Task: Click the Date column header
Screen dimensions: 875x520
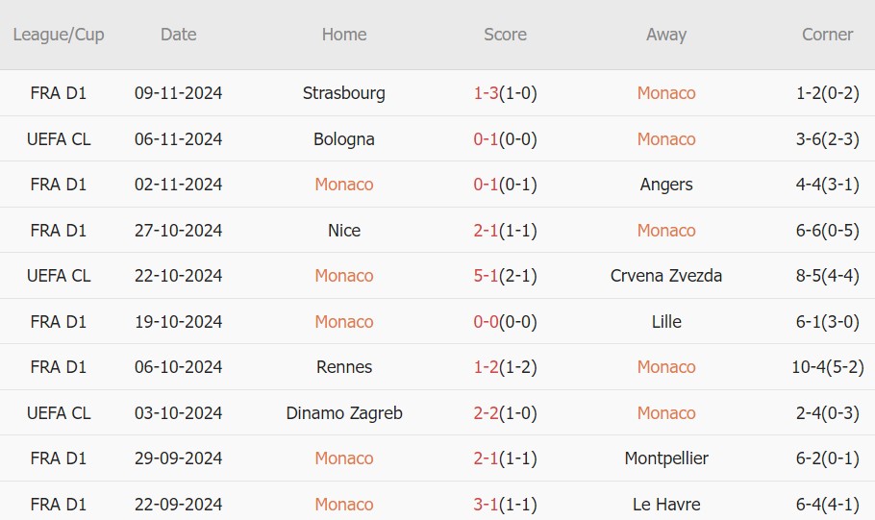Action: [178, 35]
